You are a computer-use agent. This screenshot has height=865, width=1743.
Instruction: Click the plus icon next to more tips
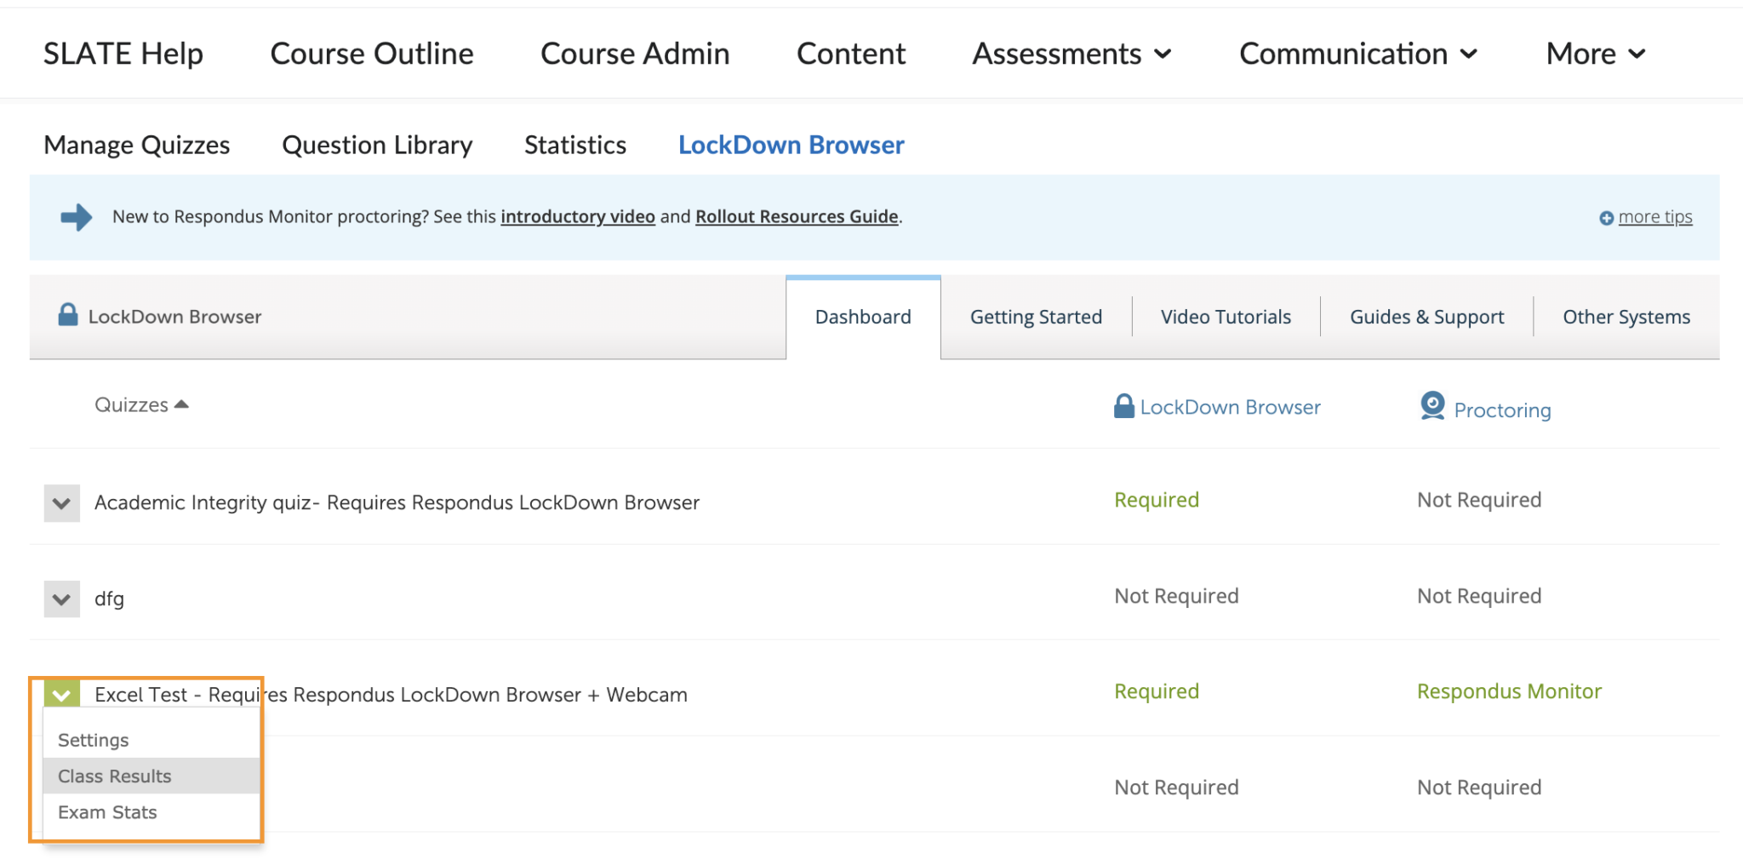click(x=1606, y=218)
